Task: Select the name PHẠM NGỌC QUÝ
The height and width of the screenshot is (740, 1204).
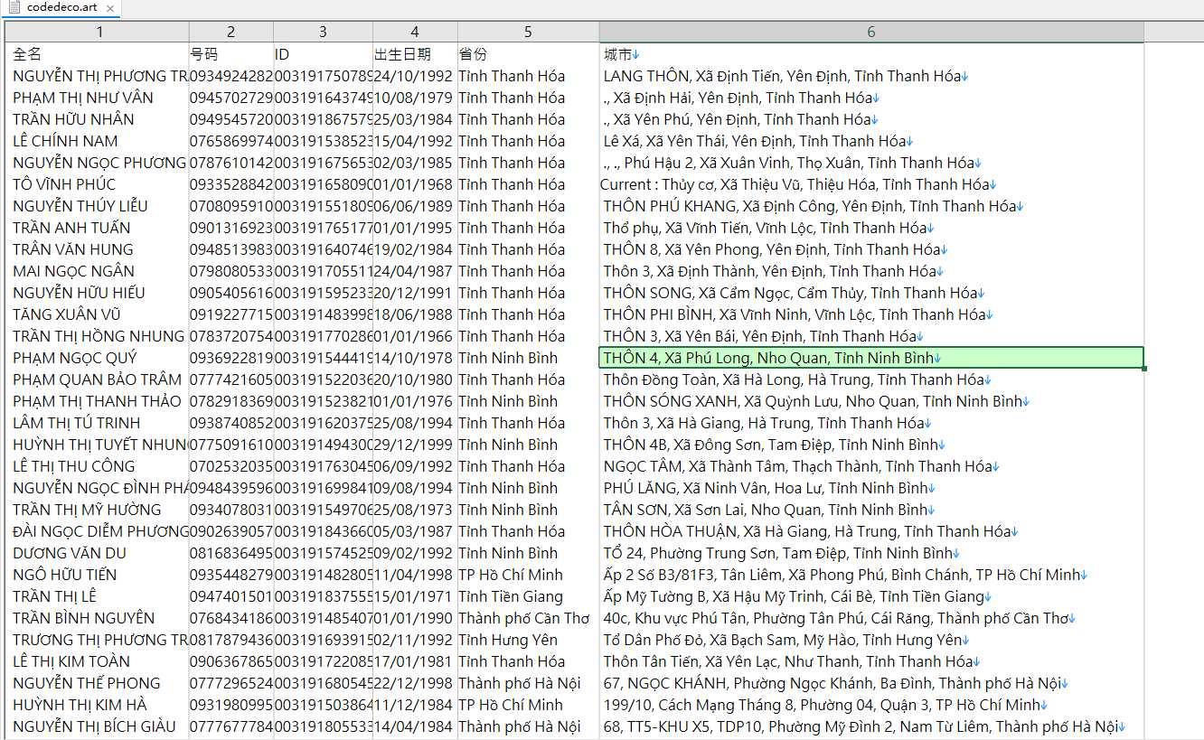Action: point(75,358)
